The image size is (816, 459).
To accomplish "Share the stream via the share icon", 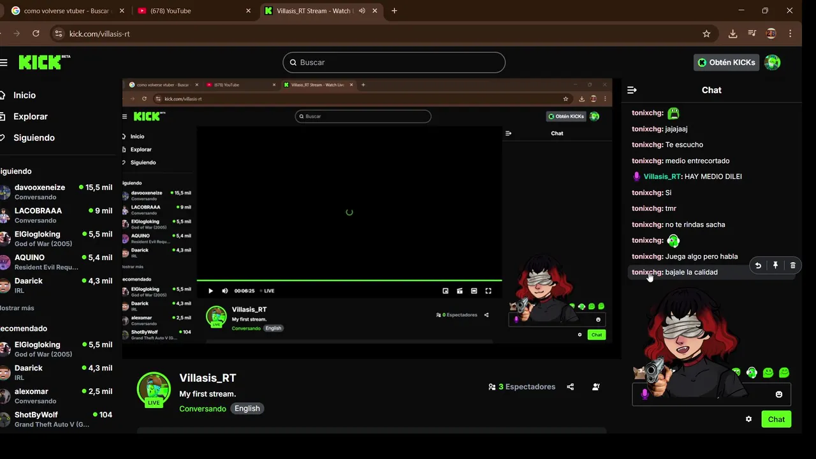I will pos(571,387).
